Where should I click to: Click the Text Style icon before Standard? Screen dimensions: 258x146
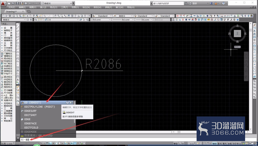(94, 16)
